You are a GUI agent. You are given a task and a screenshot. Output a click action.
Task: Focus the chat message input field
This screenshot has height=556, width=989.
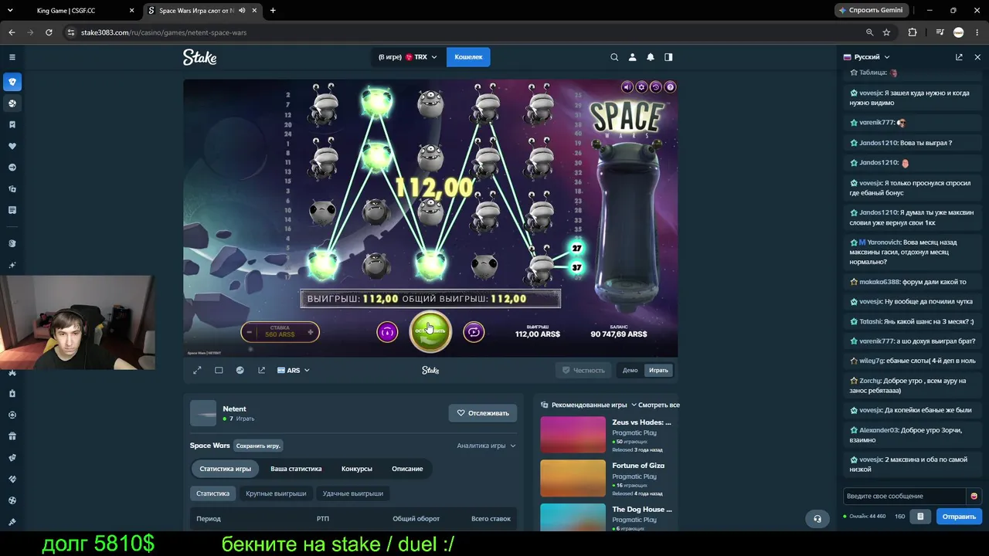click(x=905, y=496)
